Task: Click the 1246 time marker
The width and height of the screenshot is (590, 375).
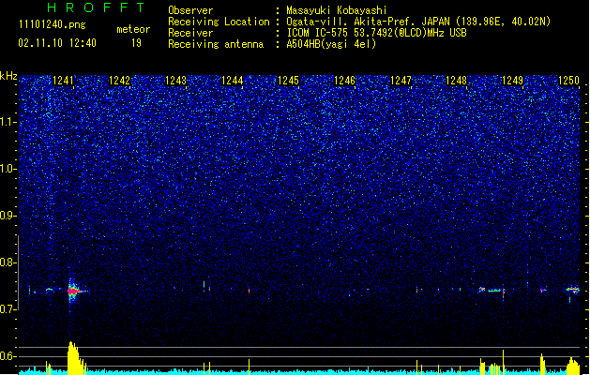Action: pos(344,81)
